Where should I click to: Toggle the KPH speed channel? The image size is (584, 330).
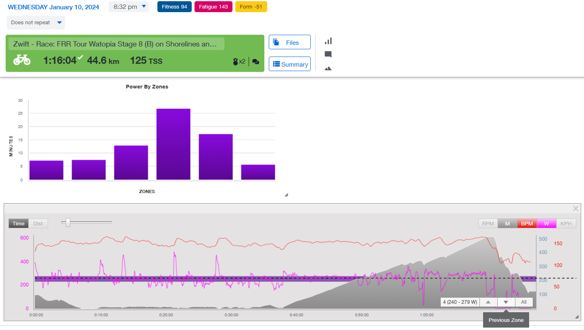pos(566,223)
